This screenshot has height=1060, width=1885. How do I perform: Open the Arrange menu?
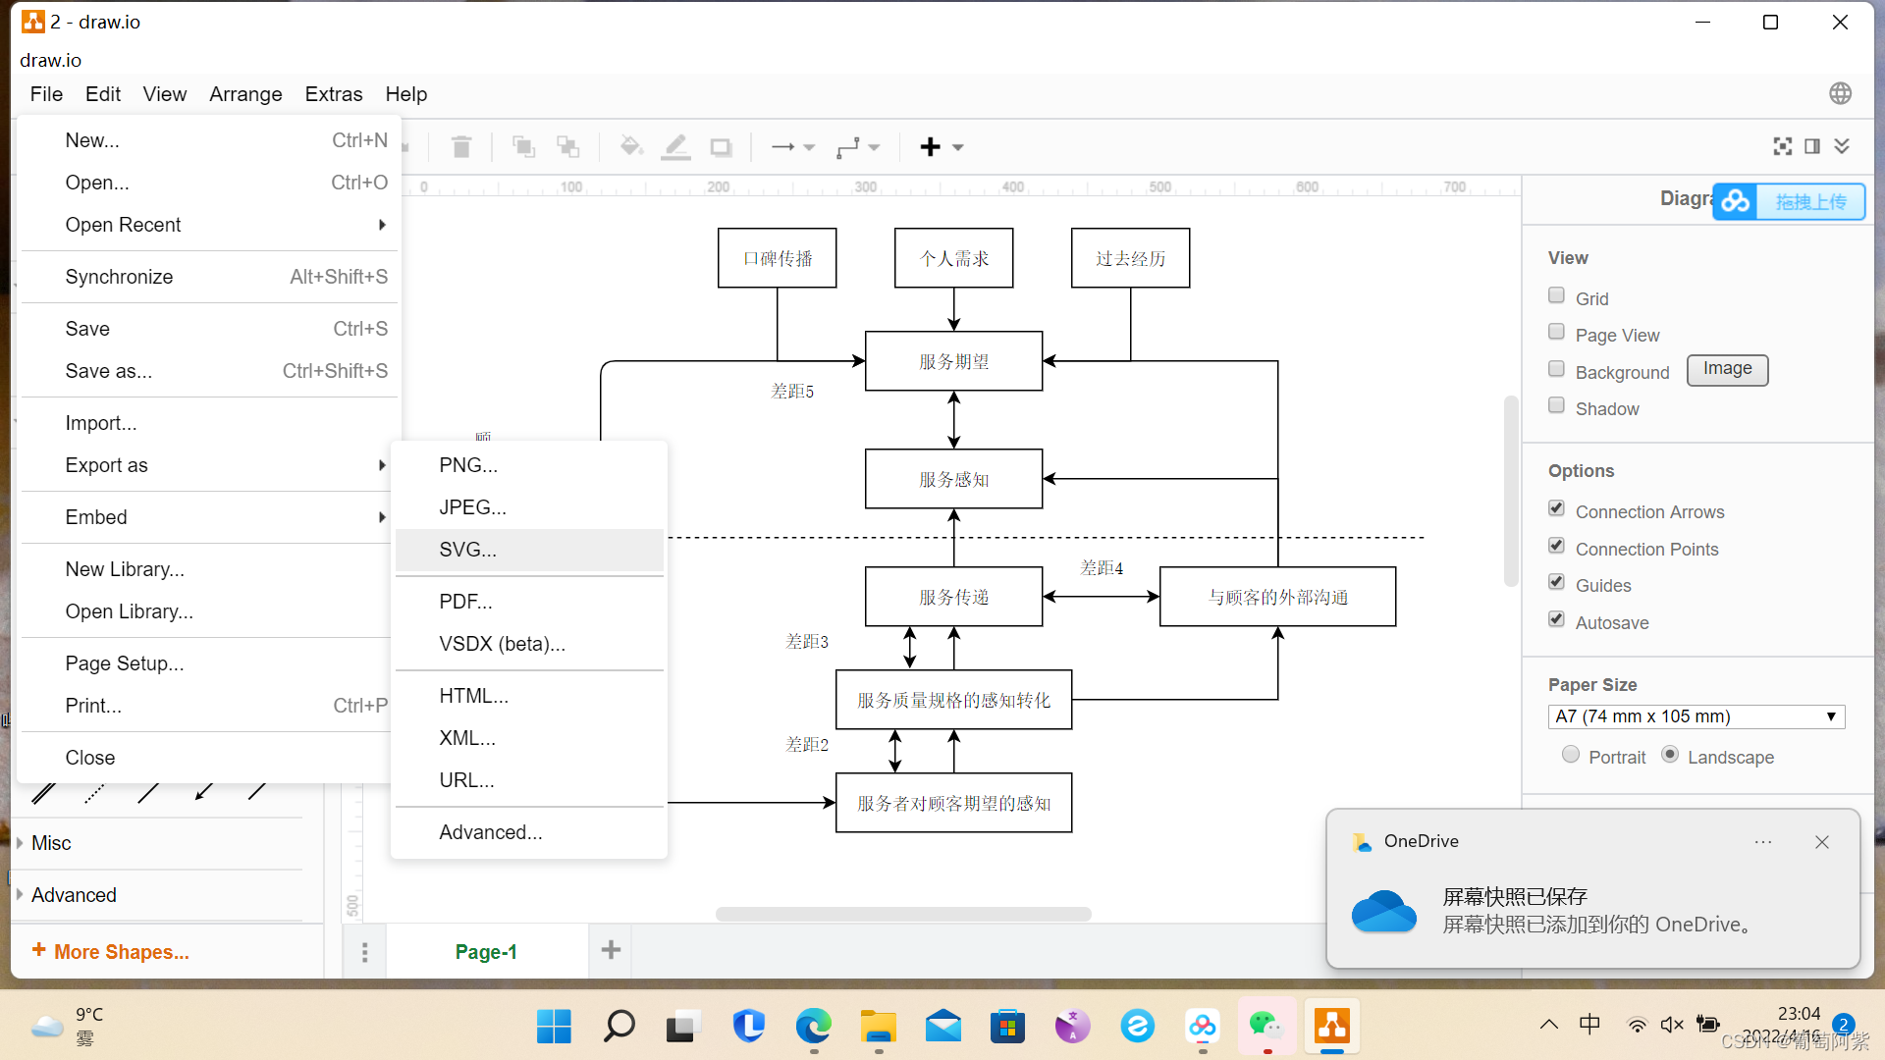click(245, 94)
